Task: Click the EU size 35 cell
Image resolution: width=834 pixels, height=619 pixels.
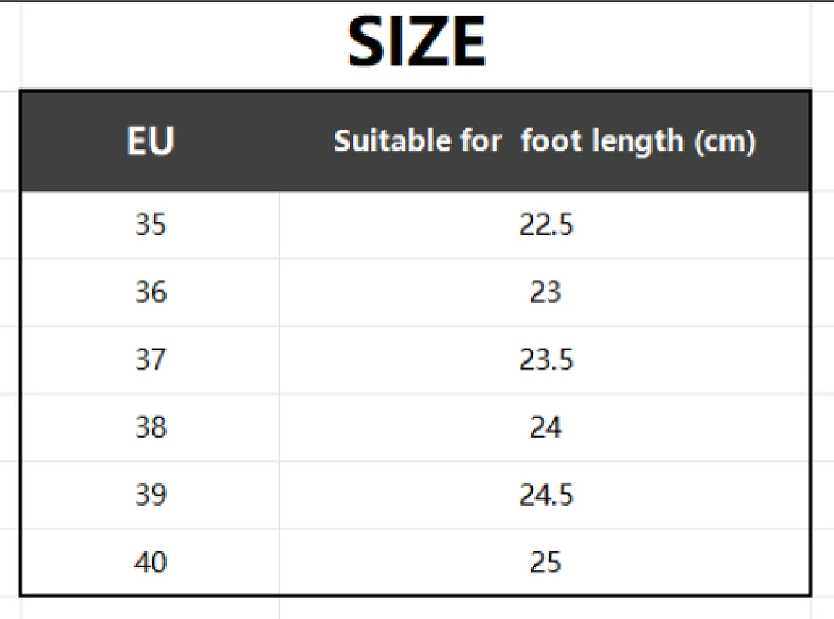Action: (151, 225)
